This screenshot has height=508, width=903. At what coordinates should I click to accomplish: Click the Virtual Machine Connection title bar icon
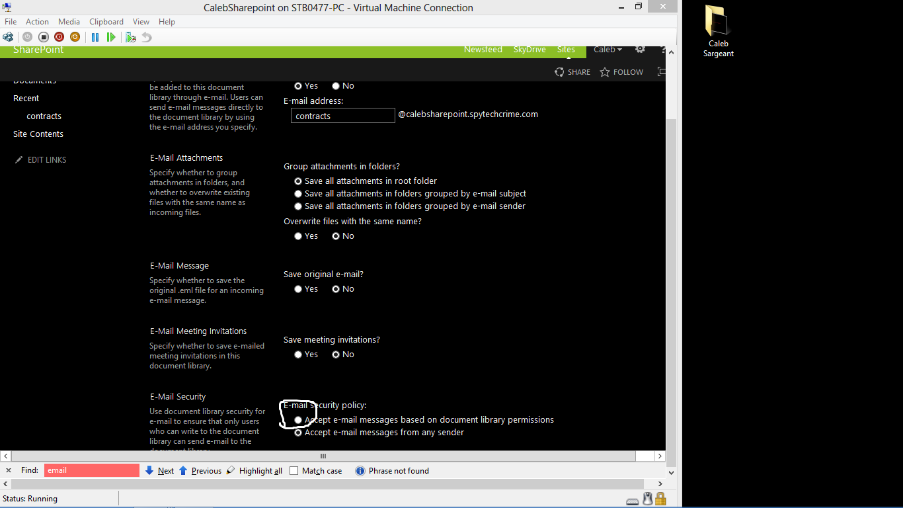(x=7, y=7)
